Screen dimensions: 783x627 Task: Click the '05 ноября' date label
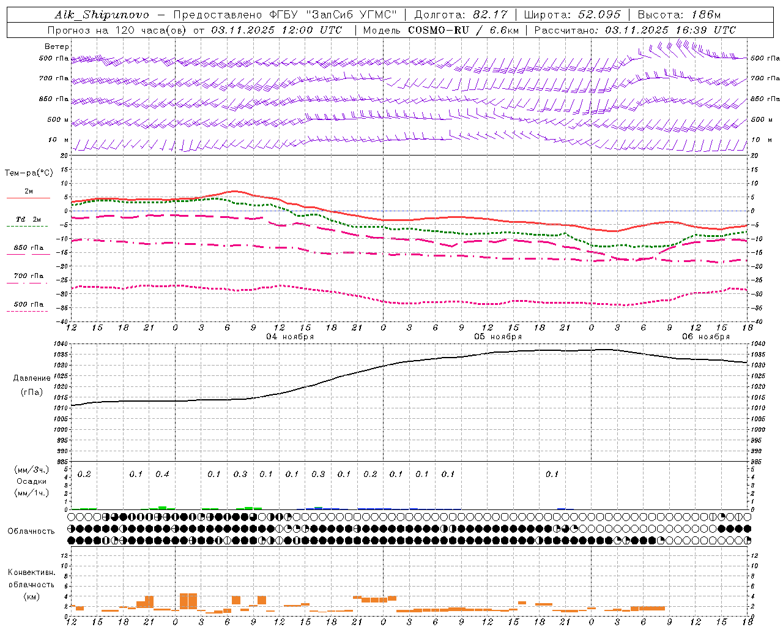click(x=498, y=336)
